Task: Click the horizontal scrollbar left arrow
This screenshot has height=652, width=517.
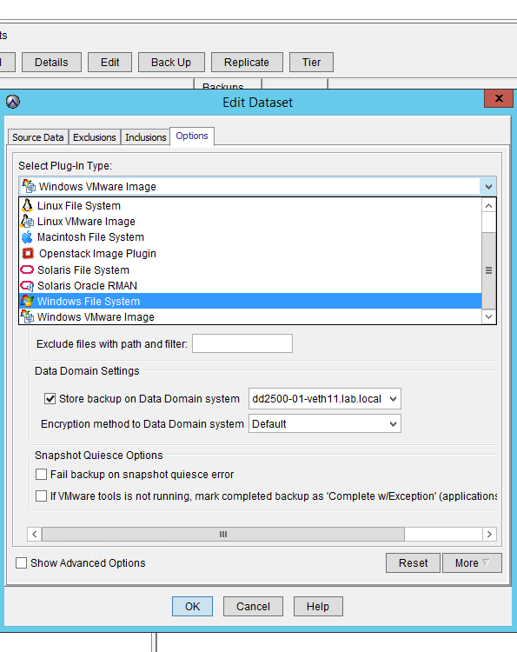Action: tap(35, 534)
